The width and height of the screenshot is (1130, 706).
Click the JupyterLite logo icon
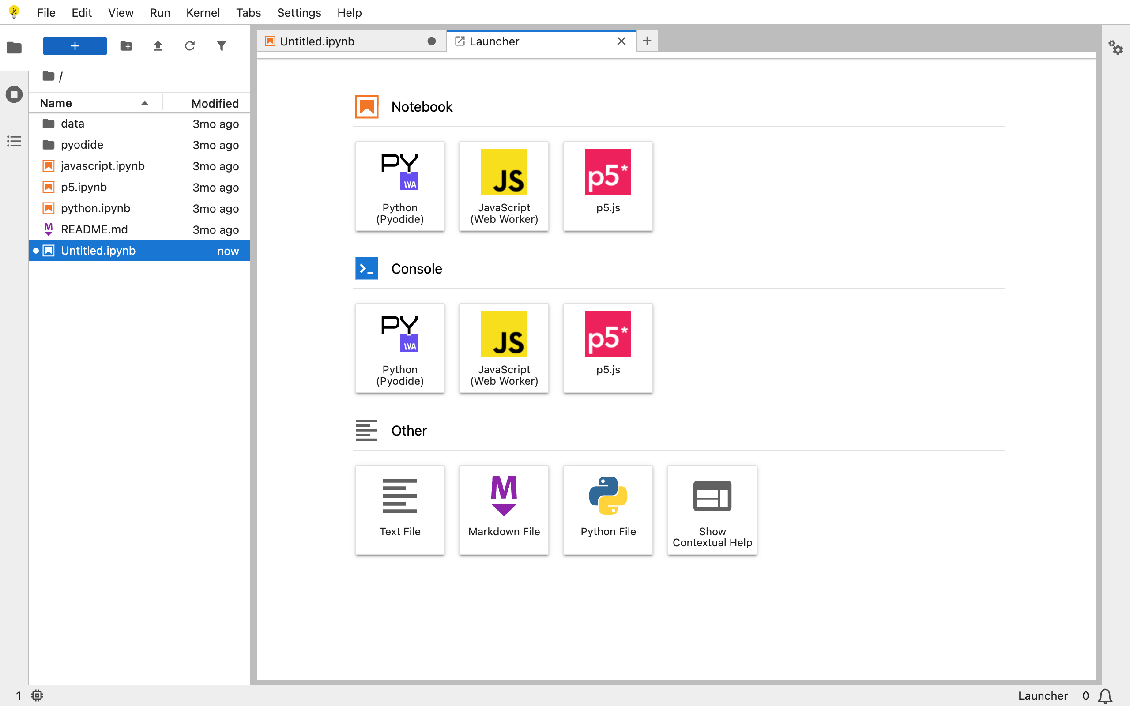[14, 12]
